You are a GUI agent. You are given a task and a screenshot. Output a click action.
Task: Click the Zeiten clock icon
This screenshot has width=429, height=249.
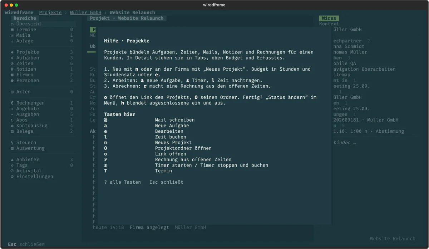13,63
